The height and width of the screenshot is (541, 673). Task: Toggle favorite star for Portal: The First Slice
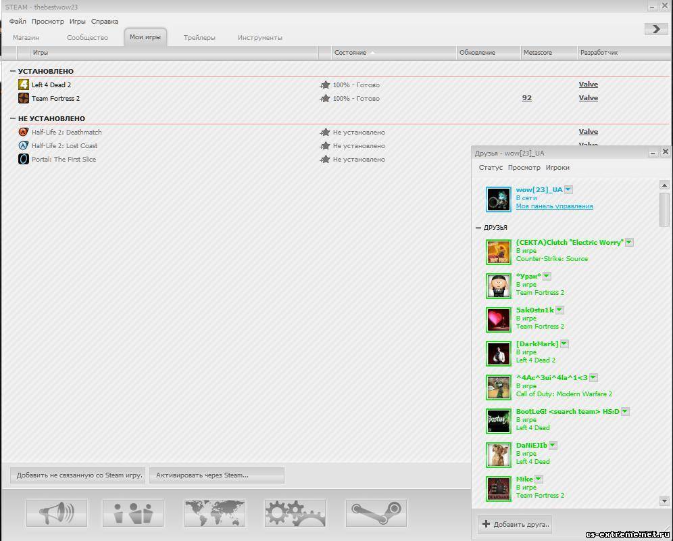325,160
